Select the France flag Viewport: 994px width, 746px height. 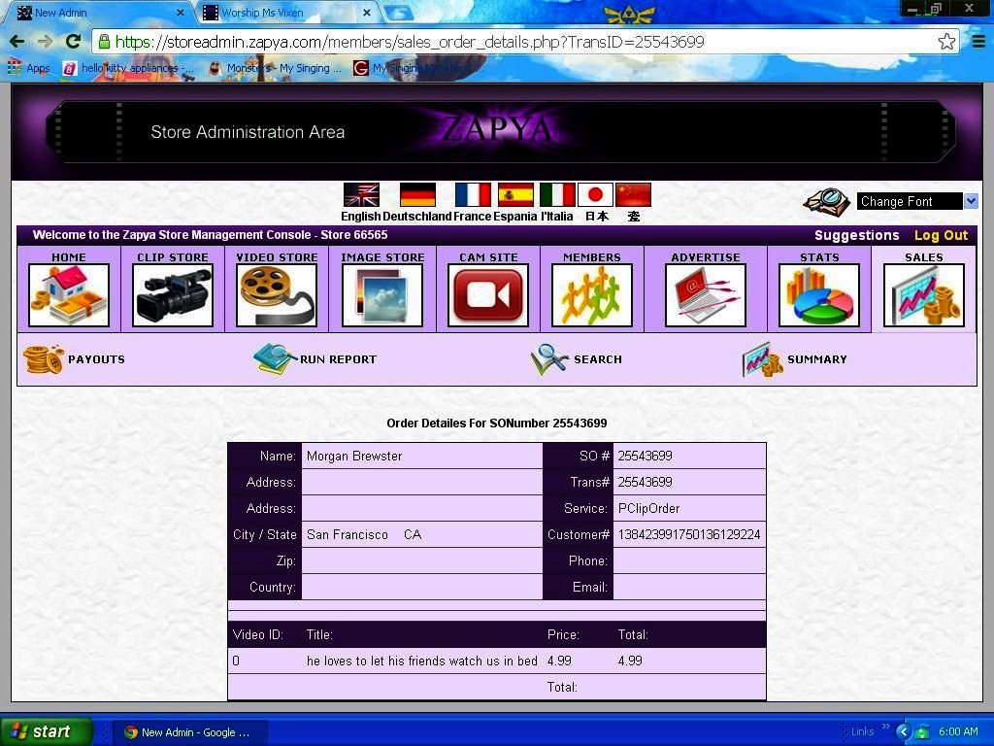[x=473, y=194]
